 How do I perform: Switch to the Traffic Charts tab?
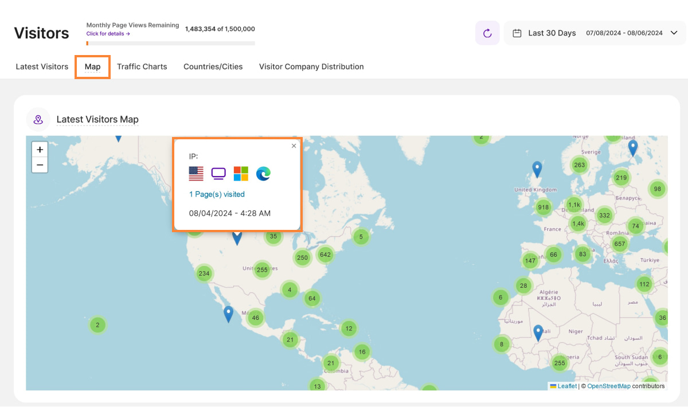coord(142,66)
